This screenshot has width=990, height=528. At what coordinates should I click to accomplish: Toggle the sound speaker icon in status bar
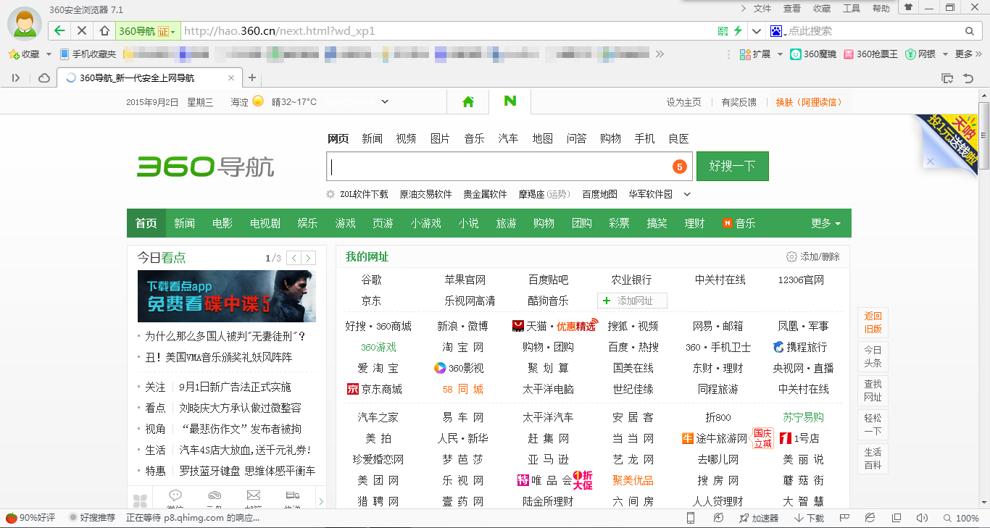point(922,518)
